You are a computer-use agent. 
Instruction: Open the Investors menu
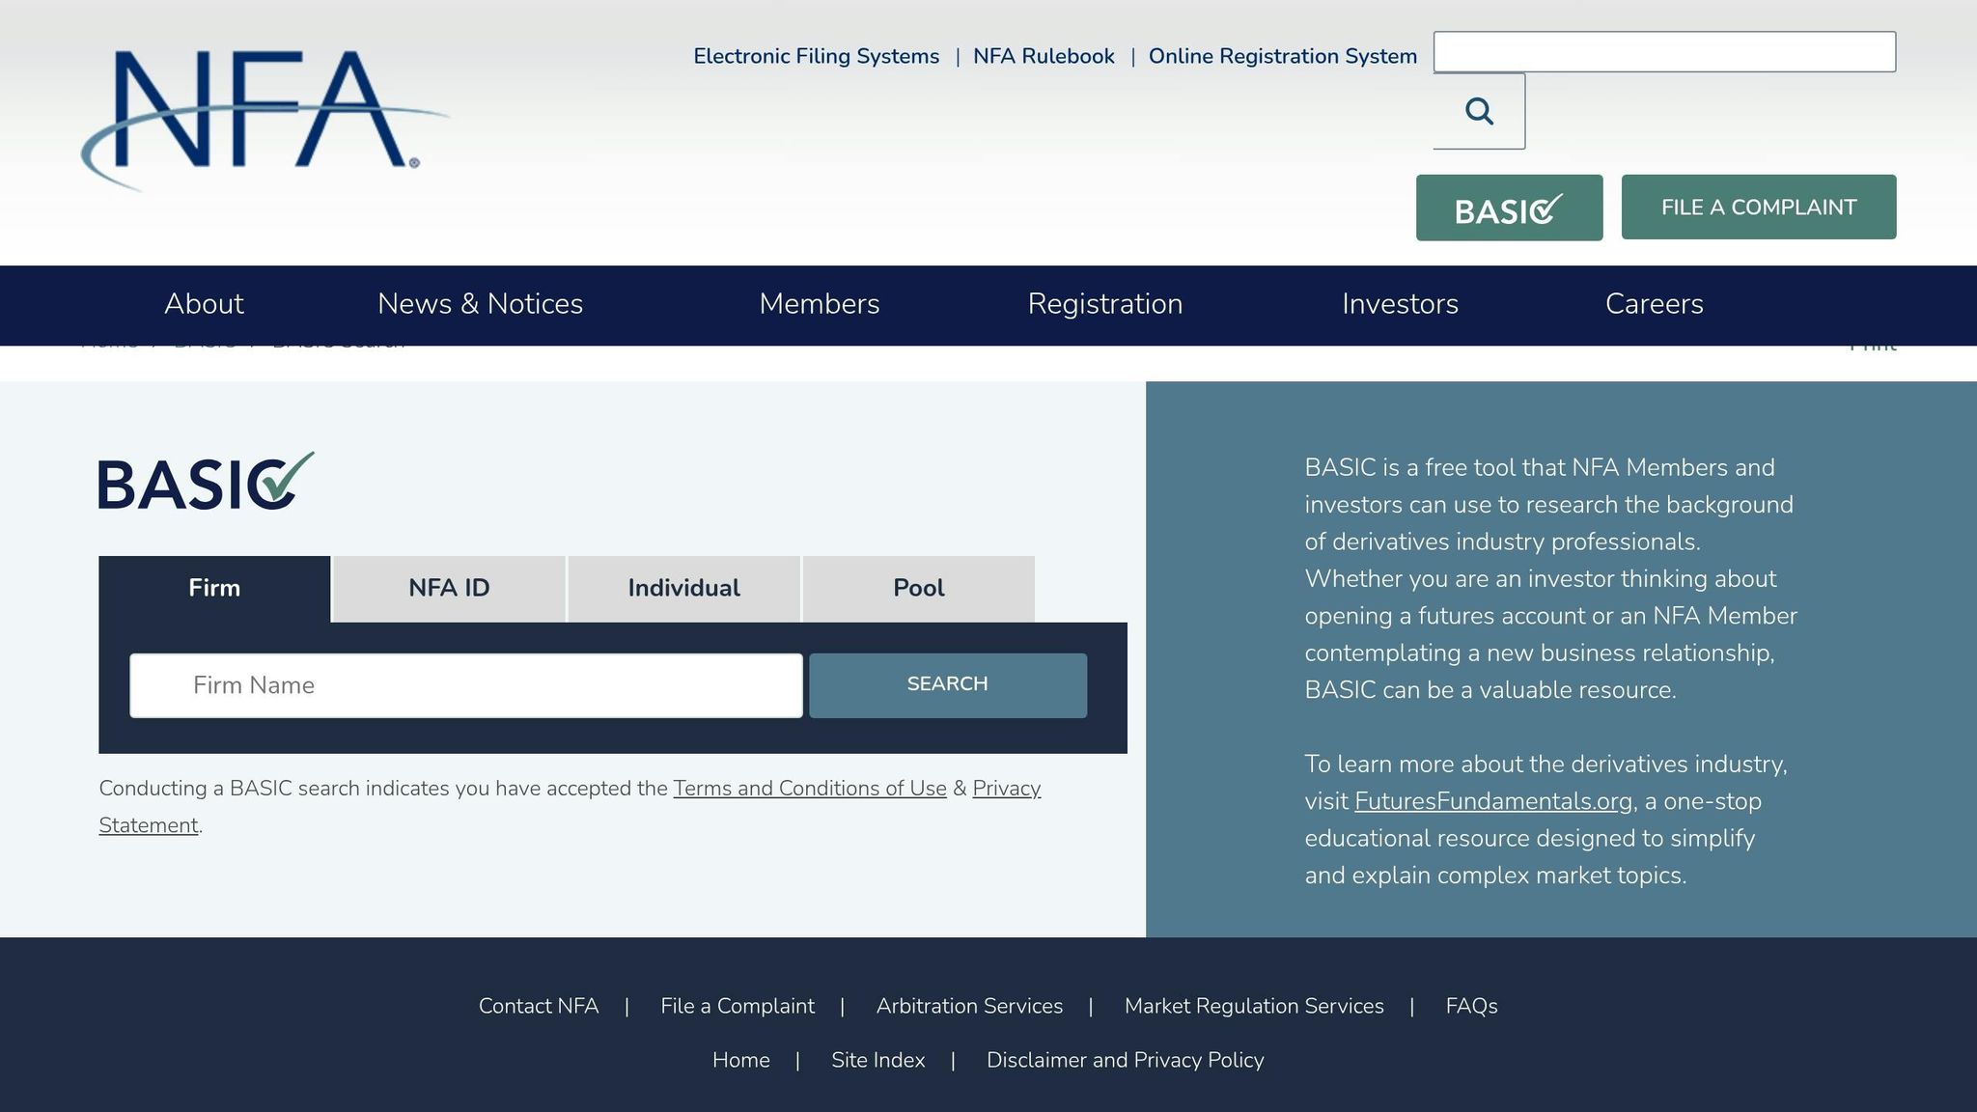point(1400,304)
